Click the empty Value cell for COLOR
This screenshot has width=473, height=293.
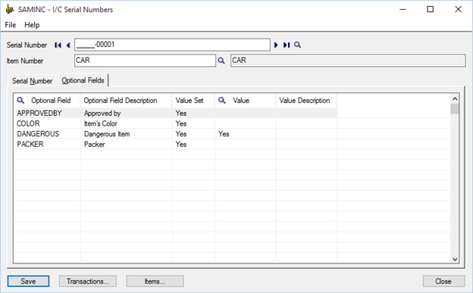pos(246,123)
